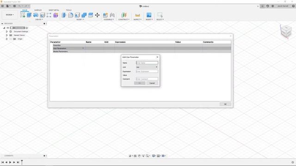
Task: Select the Press Pull tool icon
Action: (x=64, y=15)
